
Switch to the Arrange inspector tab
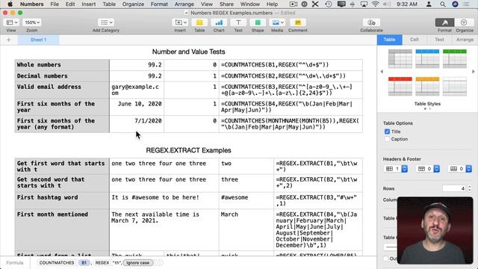pyautogui.click(x=465, y=40)
